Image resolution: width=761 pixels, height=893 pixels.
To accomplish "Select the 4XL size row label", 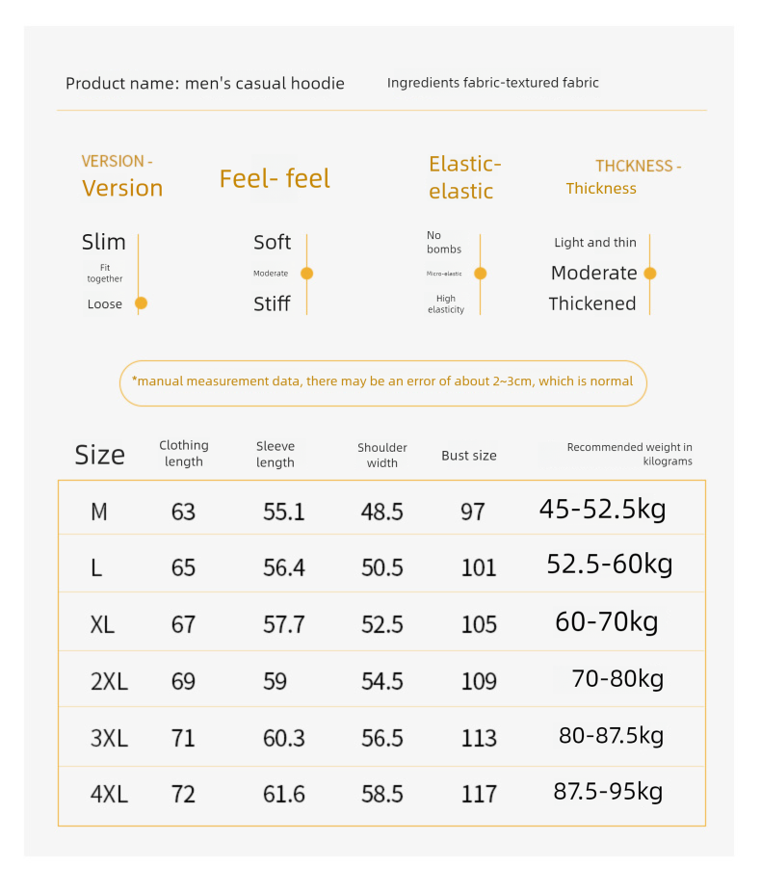I will (109, 795).
